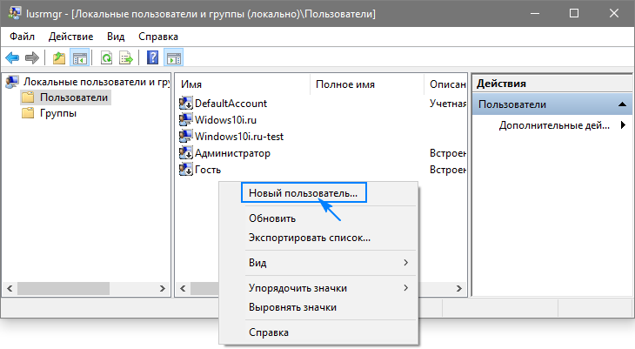Select the Администратор user account
Image resolution: width=635 pixels, height=349 pixels.
point(232,153)
